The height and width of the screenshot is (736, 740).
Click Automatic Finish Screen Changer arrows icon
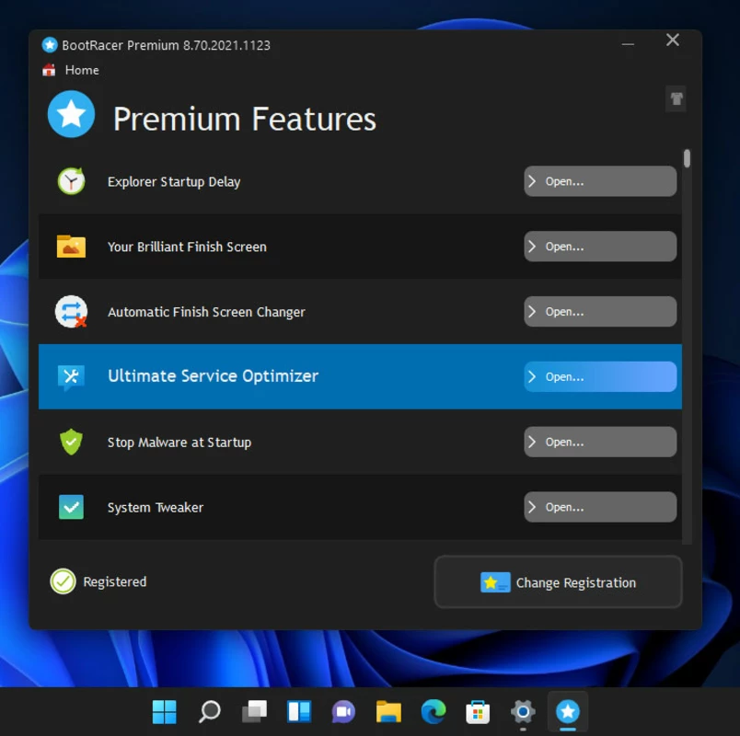point(71,311)
